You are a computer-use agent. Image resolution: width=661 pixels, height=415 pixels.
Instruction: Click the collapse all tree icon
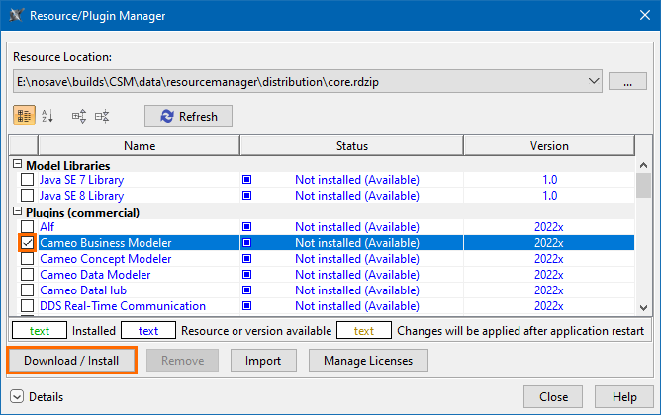coord(102,117)
